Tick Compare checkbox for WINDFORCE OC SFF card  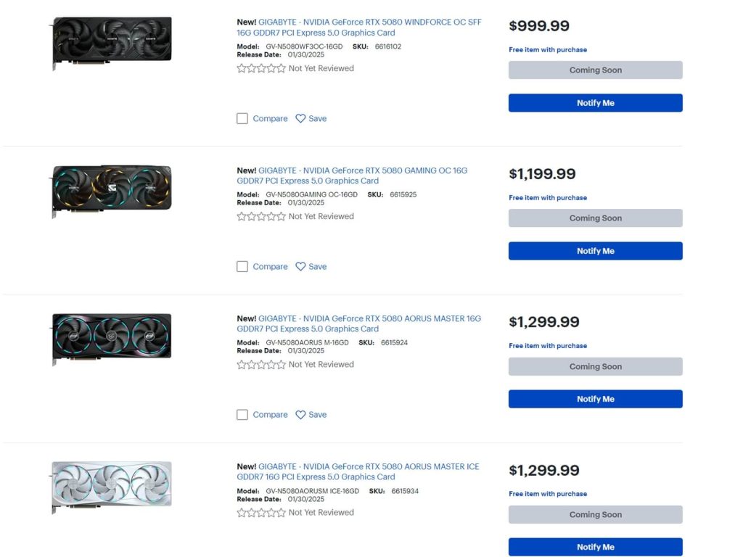tap(242, 118)
